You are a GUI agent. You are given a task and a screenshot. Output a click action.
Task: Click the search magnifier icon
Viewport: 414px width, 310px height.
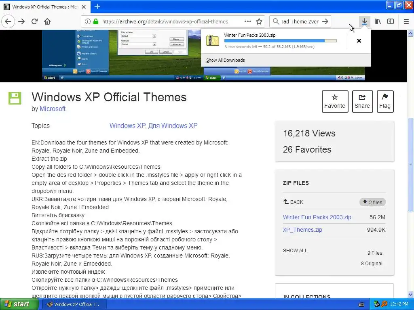click(276, 21)
